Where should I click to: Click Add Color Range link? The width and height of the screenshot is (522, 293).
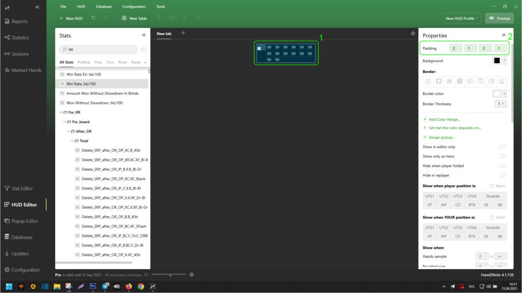tap(444, 119)
